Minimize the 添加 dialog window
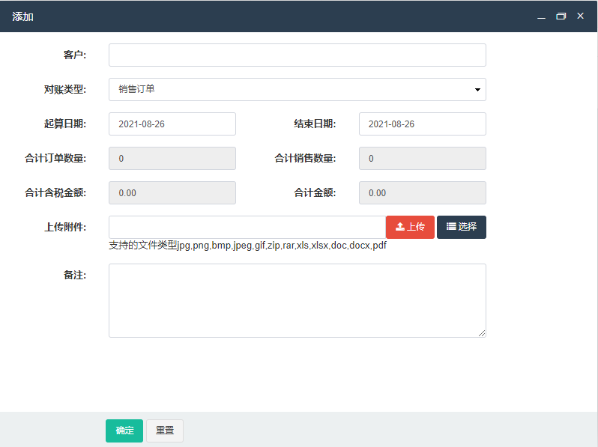The image size is (598, 447). pyautogui.click(x=541, y=16)
